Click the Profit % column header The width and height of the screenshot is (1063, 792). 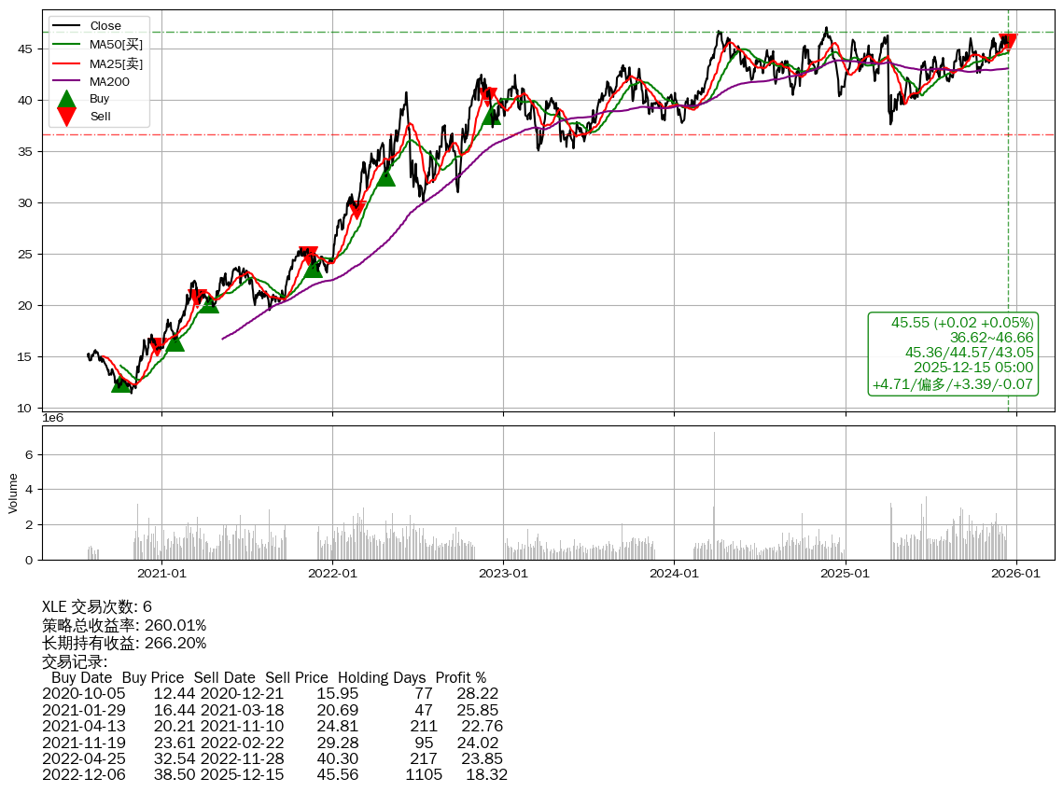coord(460,677)
